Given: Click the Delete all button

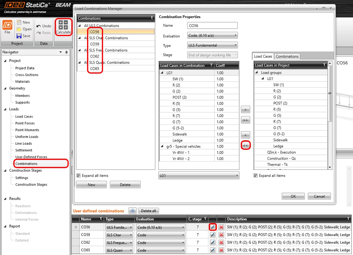Looking at the screenshot, I should click(x=149, y=211).
